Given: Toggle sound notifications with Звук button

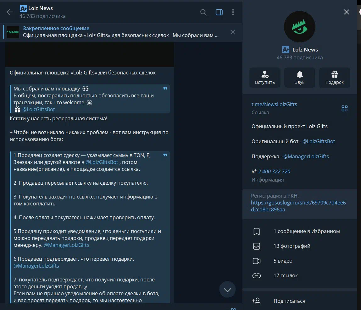Looking at the screenshot, I should pyautogui.click(x=300, y=78).
